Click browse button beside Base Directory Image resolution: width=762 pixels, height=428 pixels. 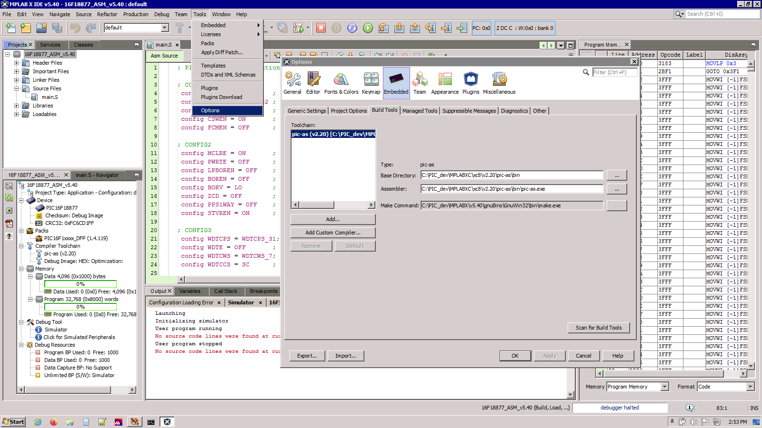point(617,175)
